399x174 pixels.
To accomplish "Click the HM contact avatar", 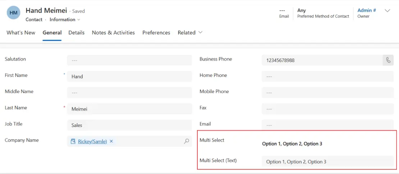I will pos(14,13).
